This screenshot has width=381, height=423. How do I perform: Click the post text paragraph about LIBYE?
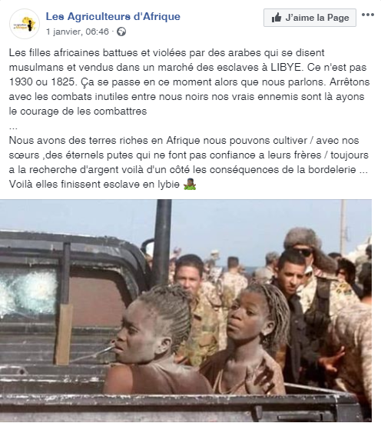tap(189, 82)
